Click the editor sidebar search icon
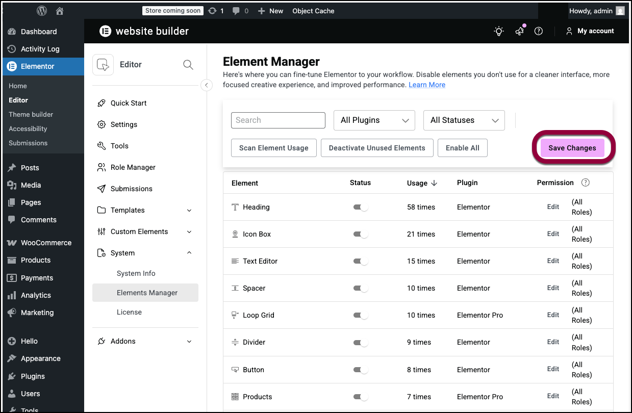This screenshot has width=632, height=413. coord(188,65)
